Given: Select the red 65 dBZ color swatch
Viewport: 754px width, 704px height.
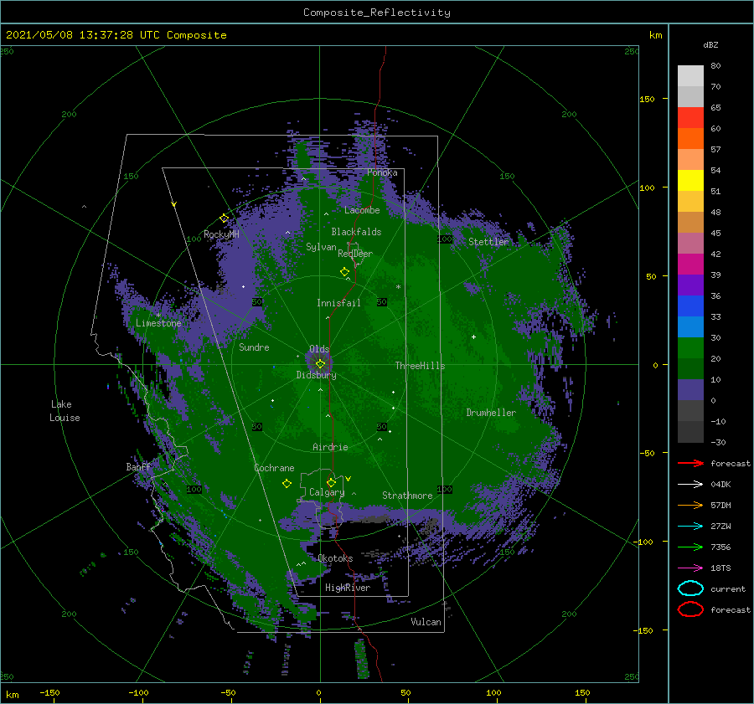Looking at the screenshot, I should pos(690,118).
